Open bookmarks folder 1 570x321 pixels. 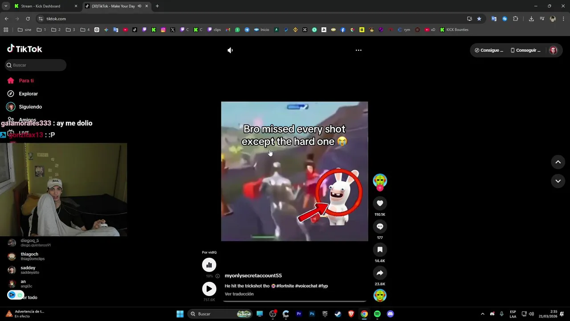point(41,30)
